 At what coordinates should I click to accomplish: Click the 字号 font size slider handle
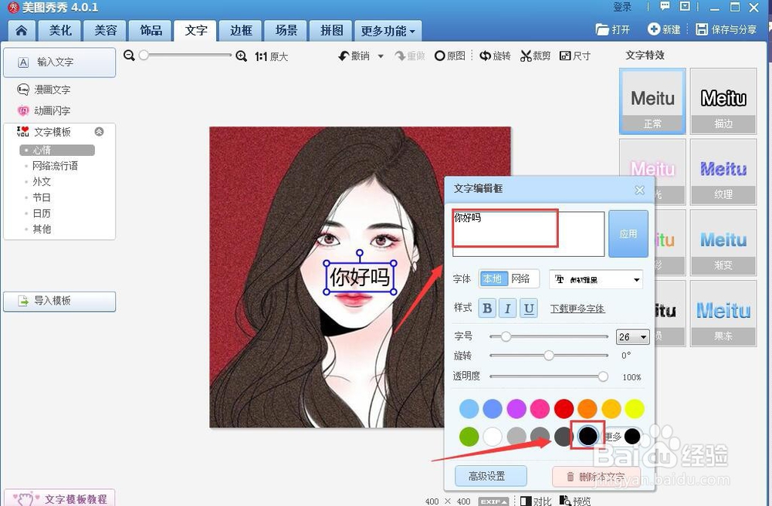point(506,336)
